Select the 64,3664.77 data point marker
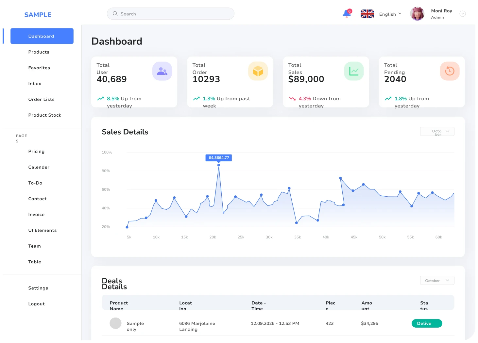The height and width of the screenshot is (343, 478). tap(218, 165)
